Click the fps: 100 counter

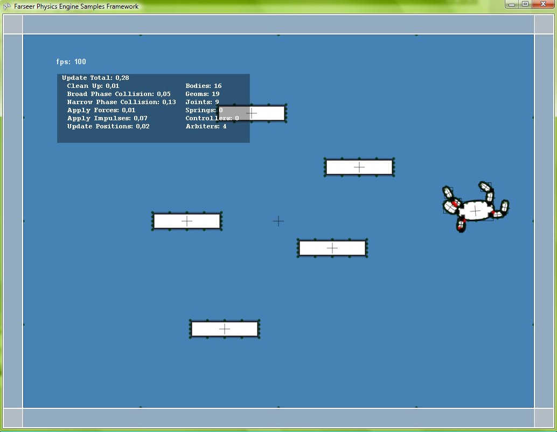click(x=71, y=62)
